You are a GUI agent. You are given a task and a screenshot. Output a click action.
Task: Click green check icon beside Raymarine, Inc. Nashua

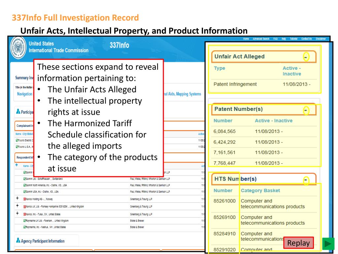[24, 227]
